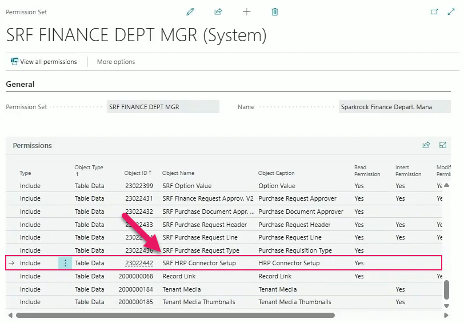Click object ID 23022399
The image size is (464, 323).
[x=139, y=186]
